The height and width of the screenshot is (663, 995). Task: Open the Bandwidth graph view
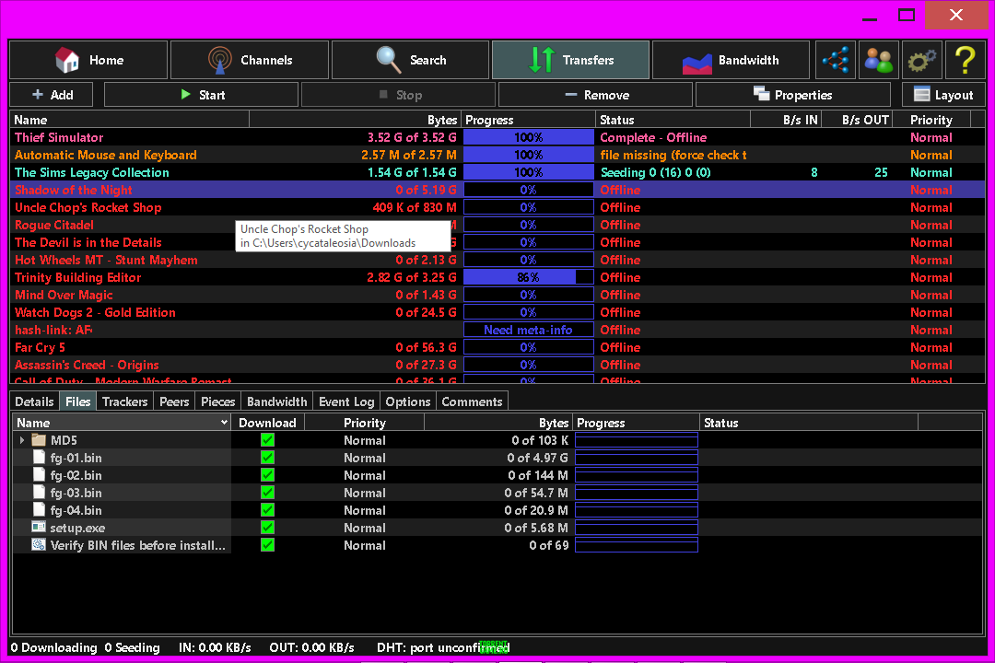(x=731, y=60)
